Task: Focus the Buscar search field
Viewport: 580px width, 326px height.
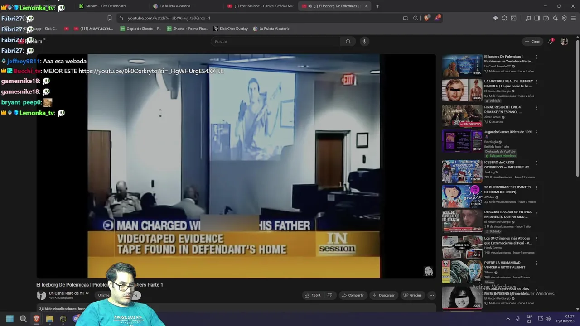Action: (x=276, y=42)
